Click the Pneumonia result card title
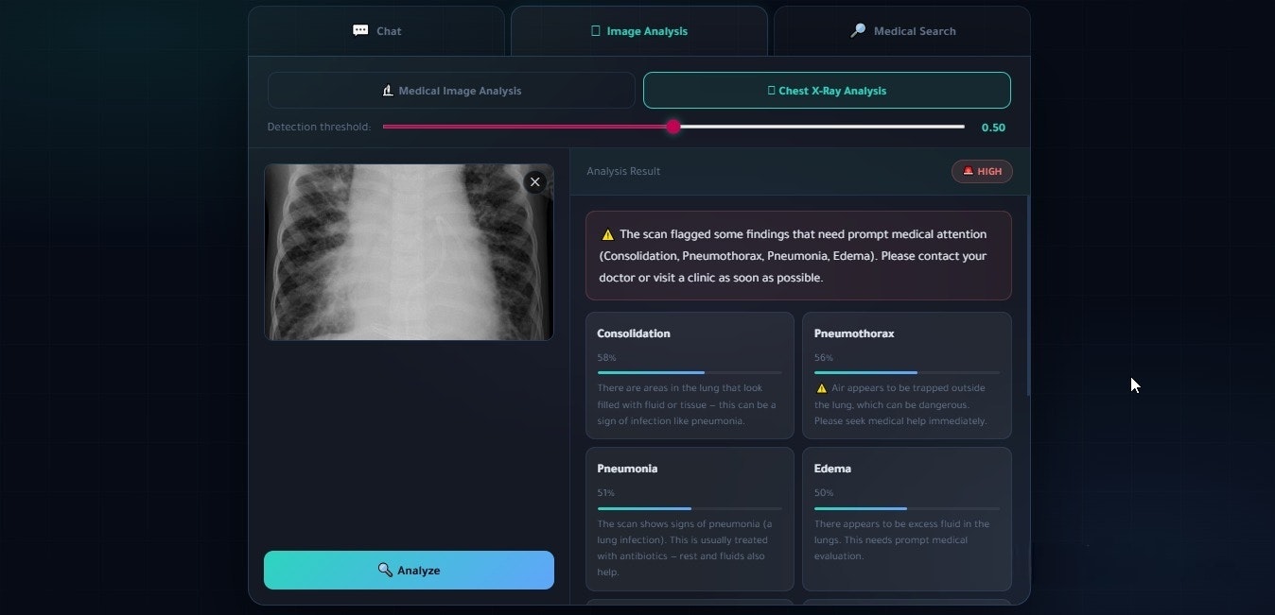The image size is (1275, 615). tap(627, 469)
